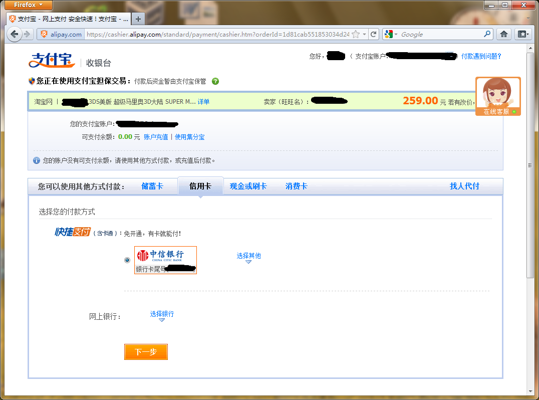Open the 找人代付 tab

coord(464,186)
